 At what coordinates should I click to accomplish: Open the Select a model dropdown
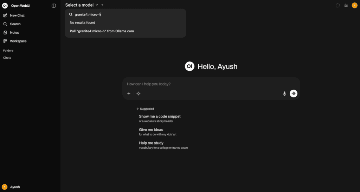82,5
